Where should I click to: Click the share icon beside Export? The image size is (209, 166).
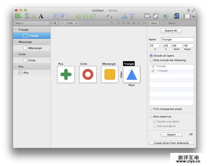pos(191,135)
